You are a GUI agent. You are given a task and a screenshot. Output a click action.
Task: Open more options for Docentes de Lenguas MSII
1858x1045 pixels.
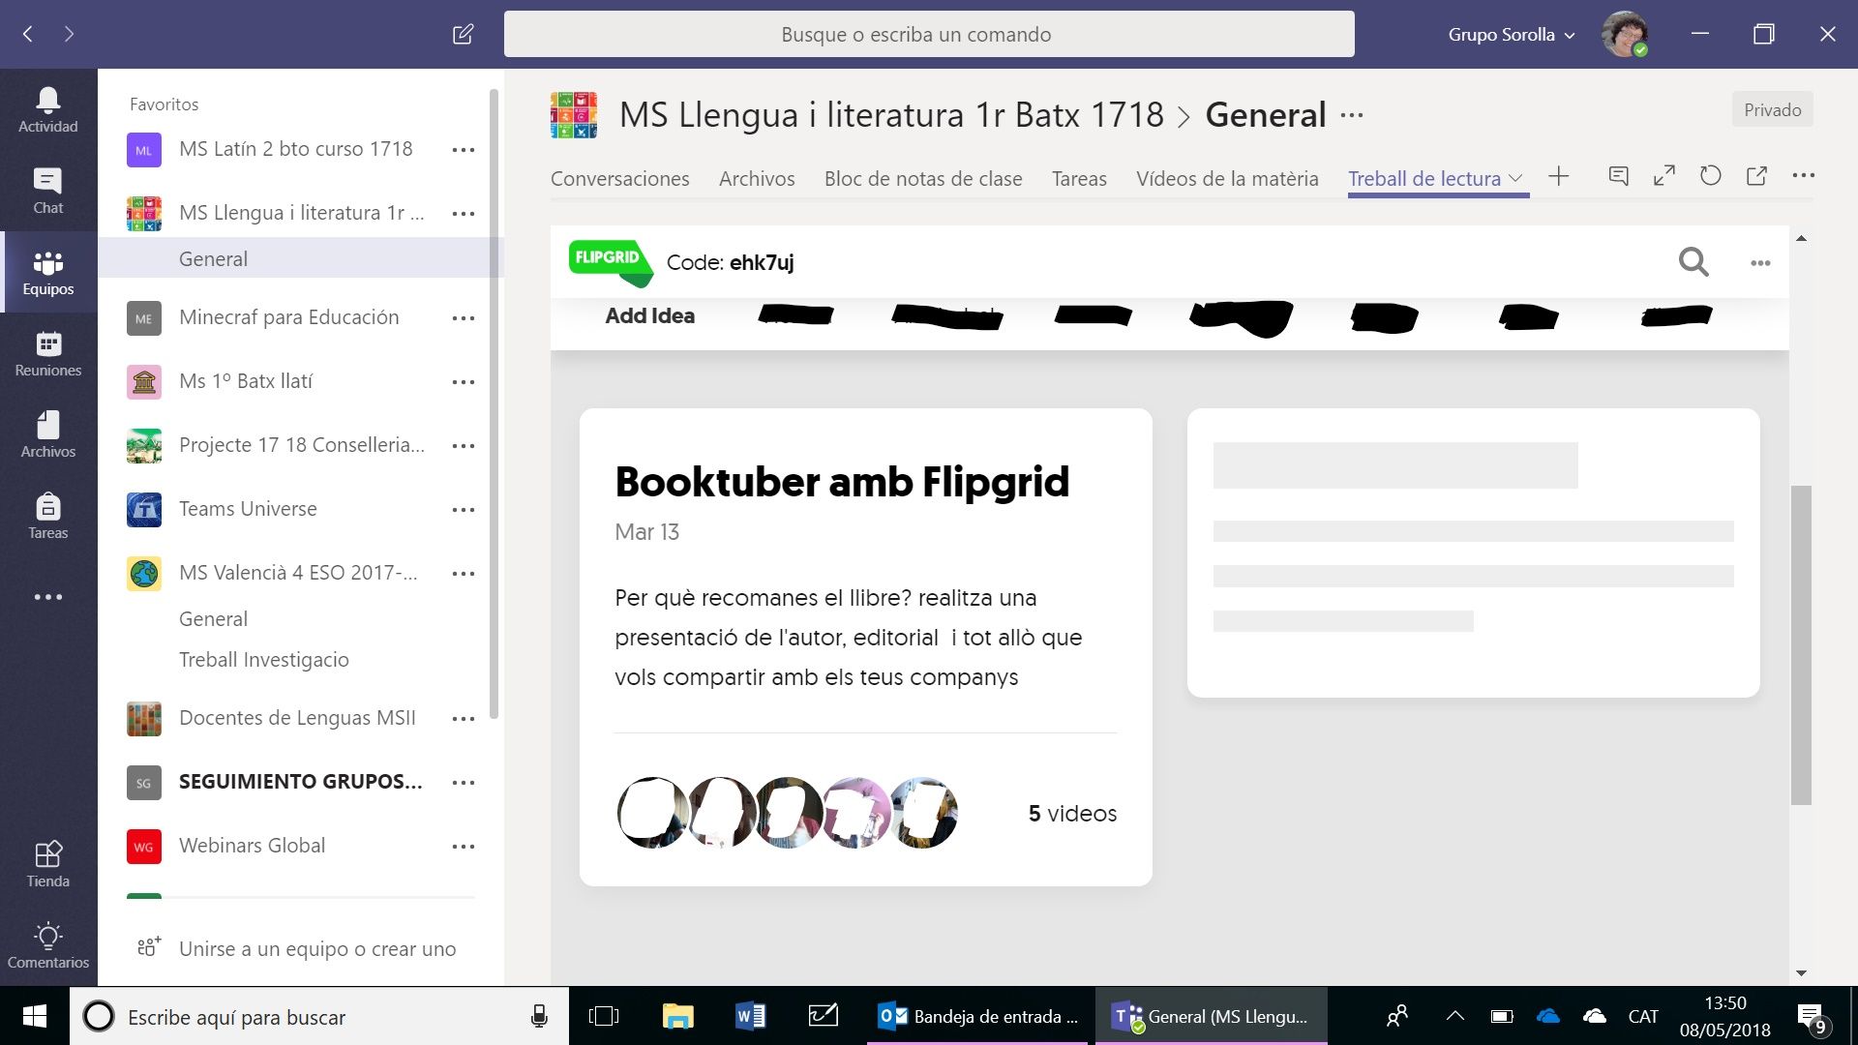point(464,719)
